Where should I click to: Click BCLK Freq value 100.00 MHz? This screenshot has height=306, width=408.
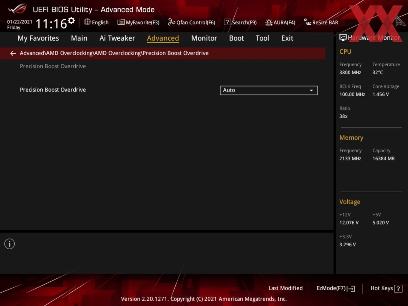pos(352,94)
